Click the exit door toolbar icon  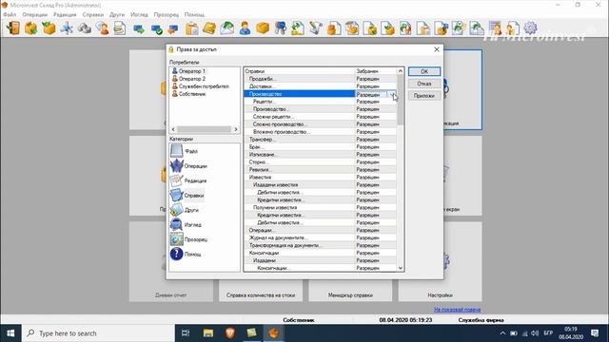[x=12, y=28]
